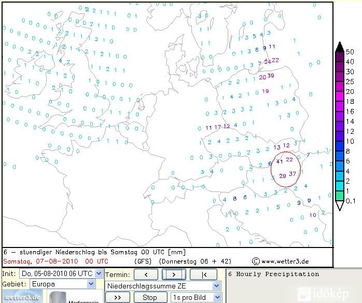Go to next Termin step
This screenshot has width=362, height=303.
click(174, 274)
